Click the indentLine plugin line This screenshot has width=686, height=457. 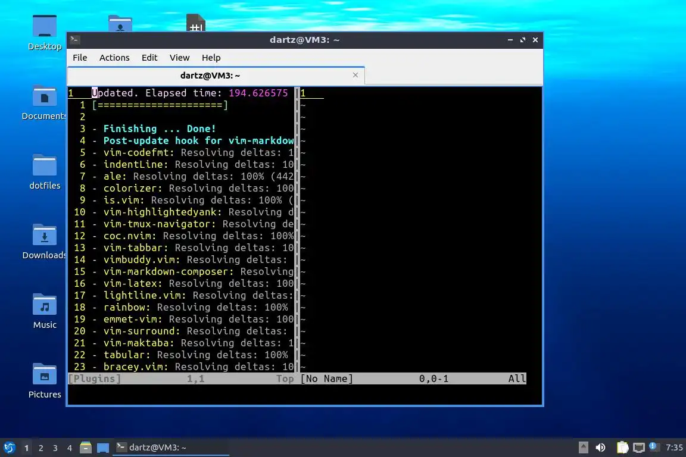192,164
